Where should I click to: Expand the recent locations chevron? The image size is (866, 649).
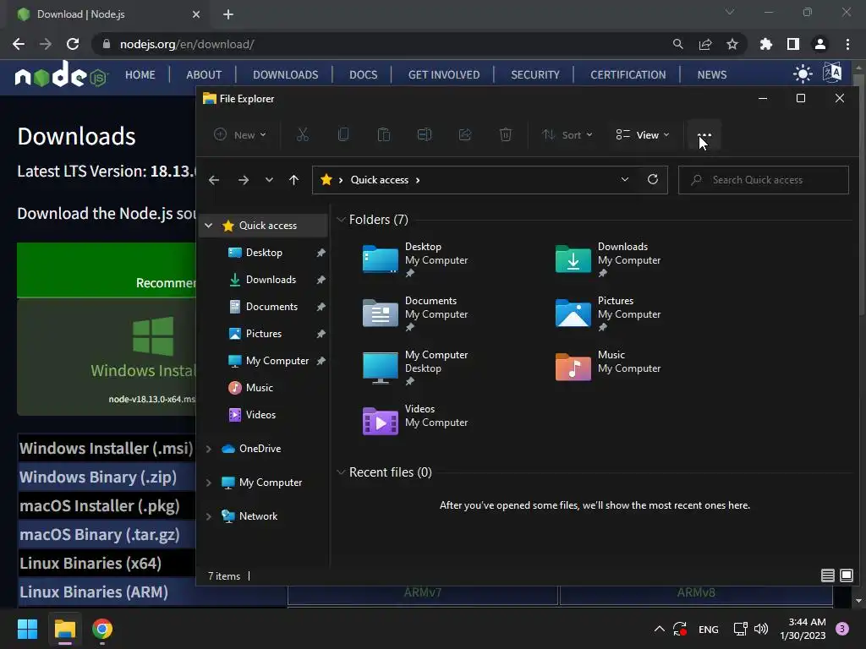tap(269, 180)
